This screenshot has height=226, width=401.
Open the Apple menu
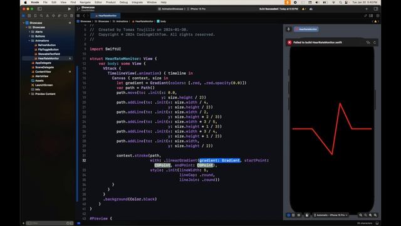point(25,3)
